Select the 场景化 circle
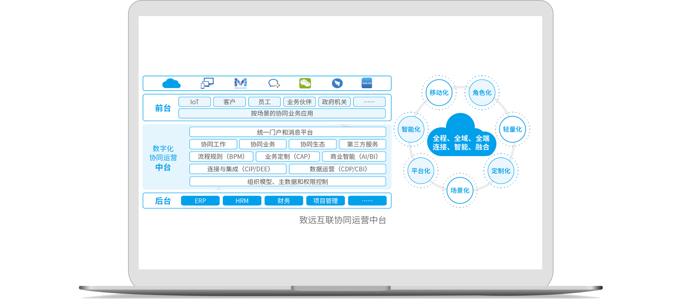Viewport: 683px width, 300px height. click(460, 191)
